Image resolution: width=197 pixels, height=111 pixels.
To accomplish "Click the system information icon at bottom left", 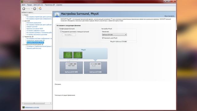I will 23,107.
